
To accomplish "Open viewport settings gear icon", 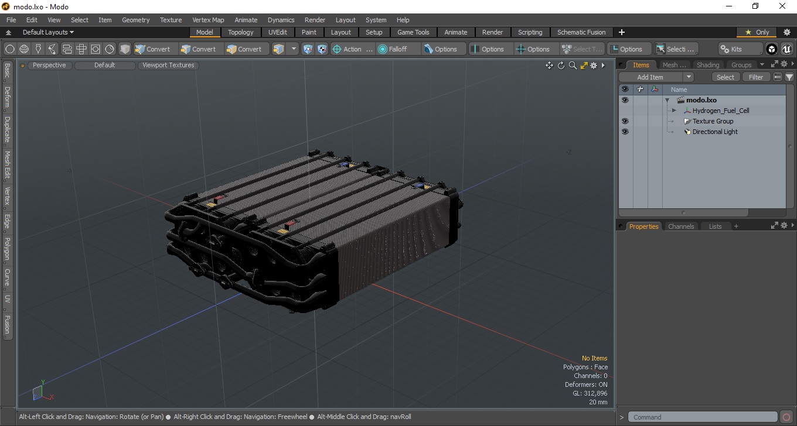I will 594,66.
